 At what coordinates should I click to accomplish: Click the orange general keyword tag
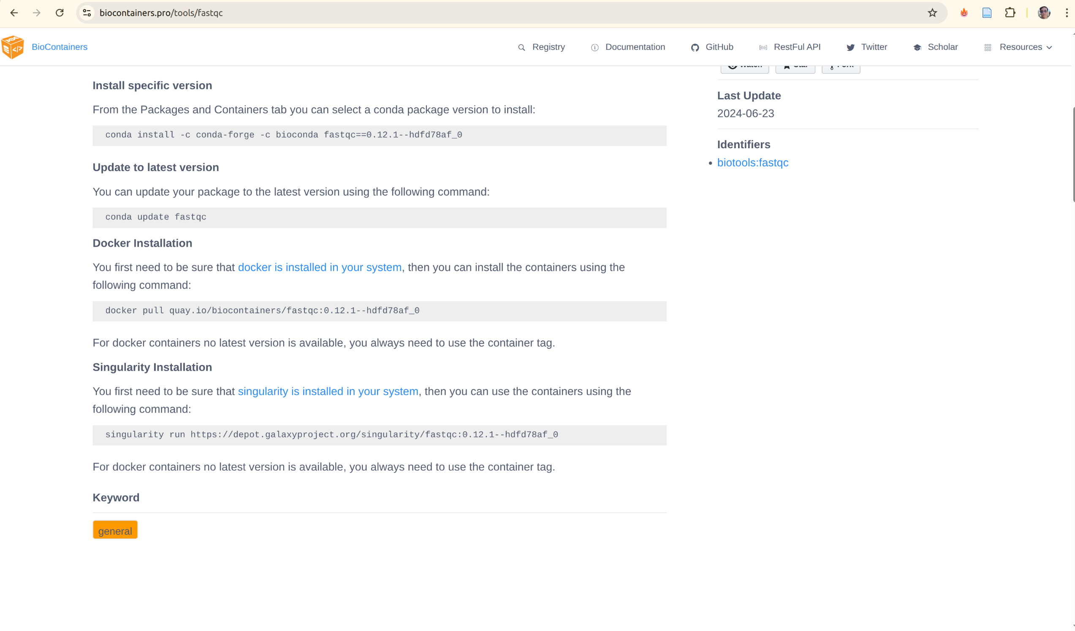(115, 531)
